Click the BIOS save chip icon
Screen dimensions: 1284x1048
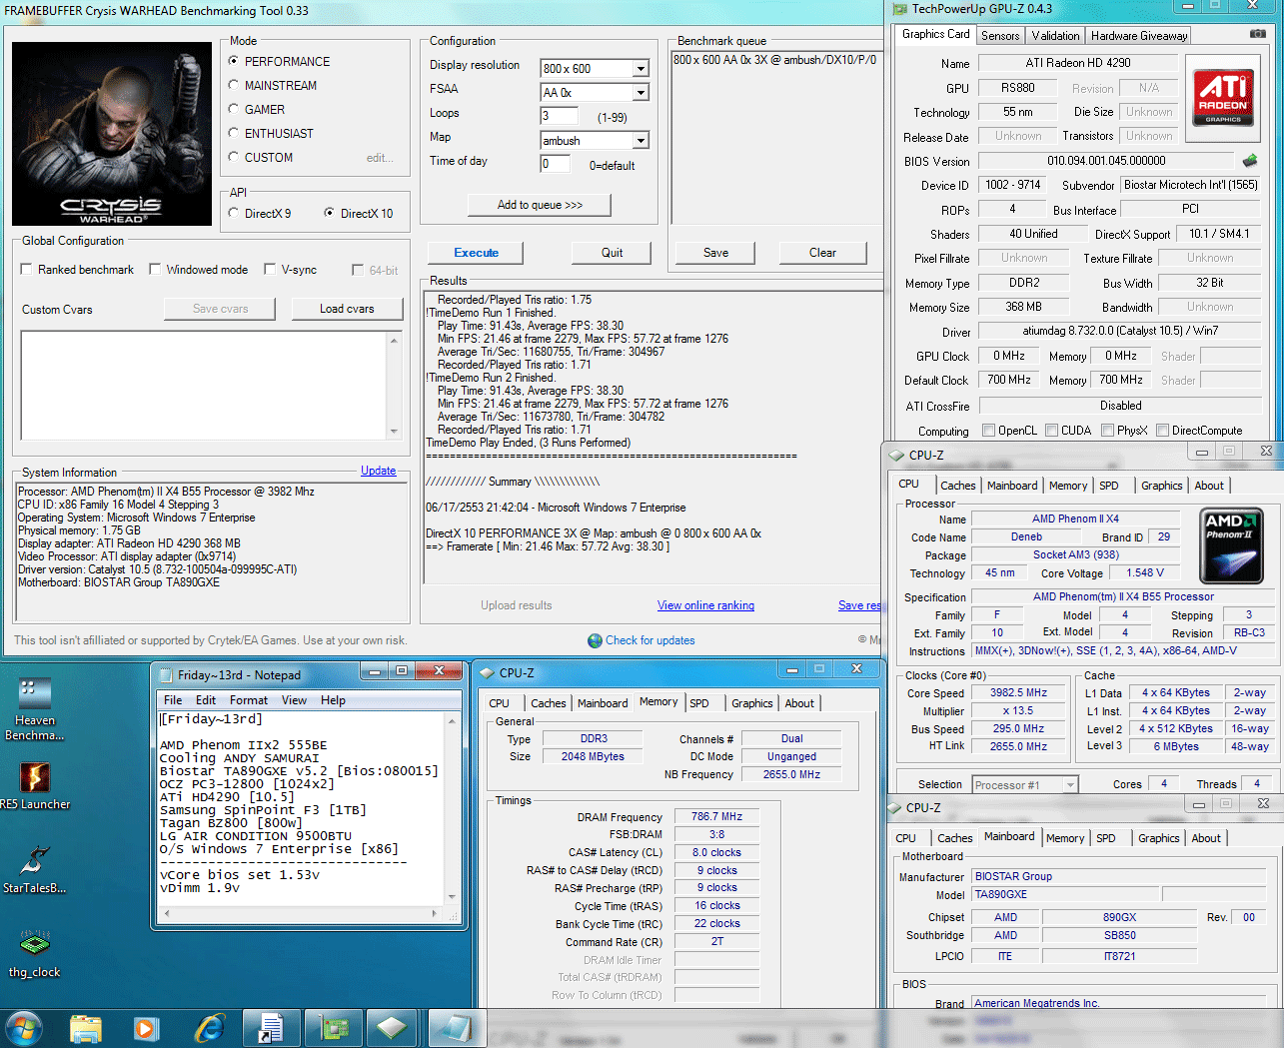[x=1249, y=160]
